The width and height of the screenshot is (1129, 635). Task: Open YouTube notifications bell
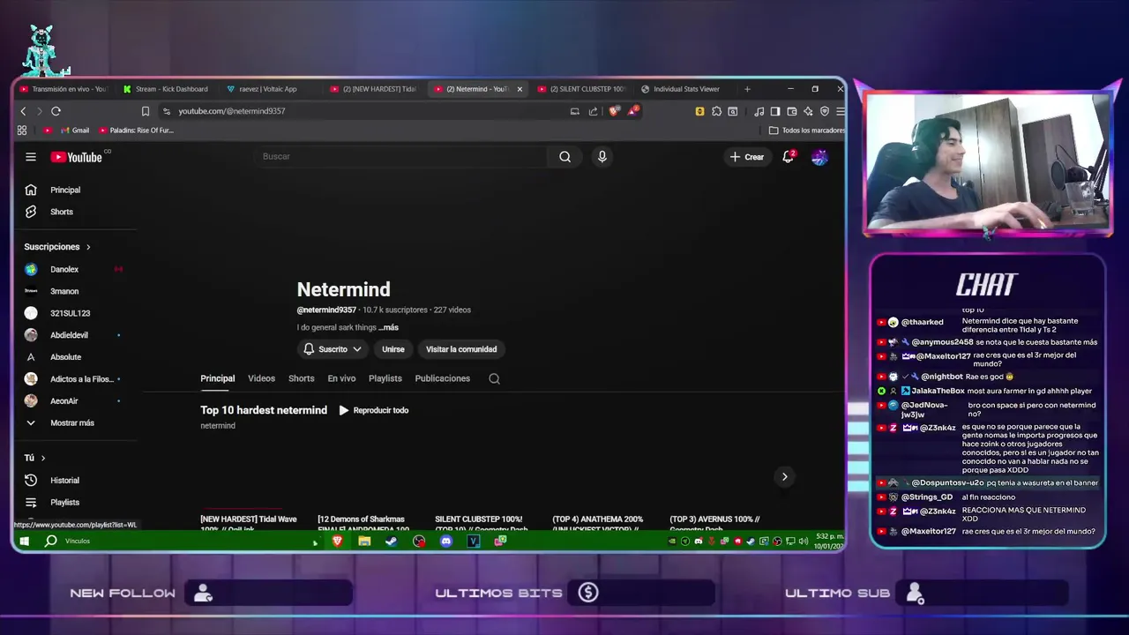788,157
